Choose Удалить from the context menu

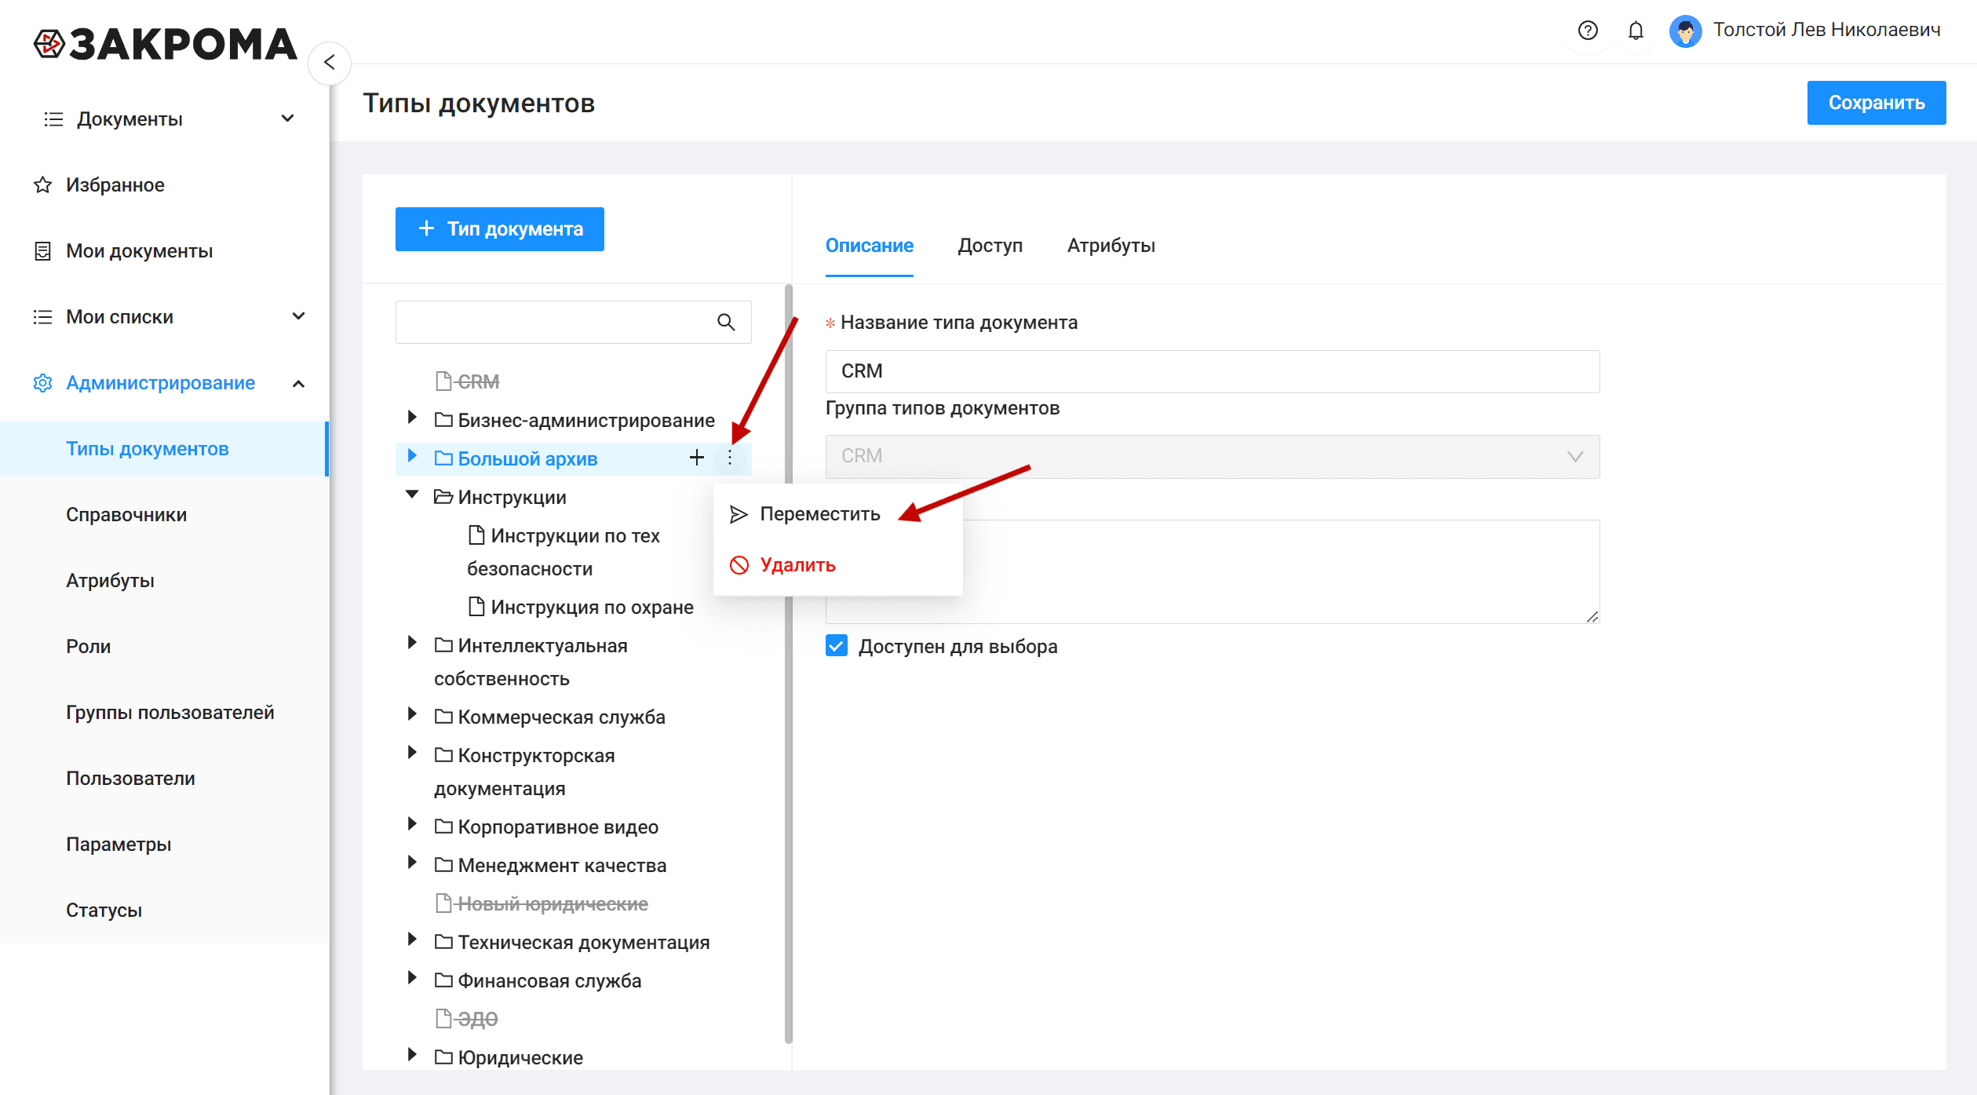click(x=837, y=565)
